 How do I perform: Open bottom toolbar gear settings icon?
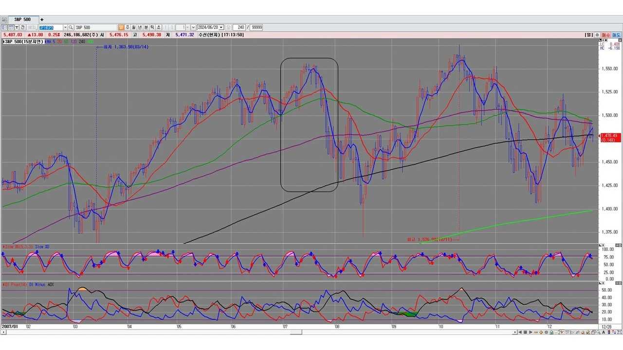[547, 332]
